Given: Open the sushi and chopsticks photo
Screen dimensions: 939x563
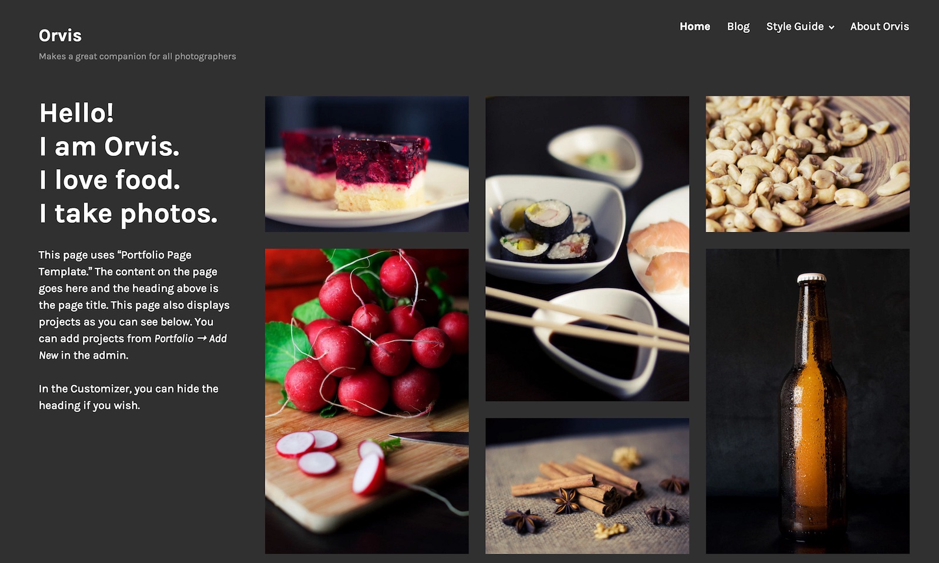Looking at the screenshot, I should click(587, 249).
